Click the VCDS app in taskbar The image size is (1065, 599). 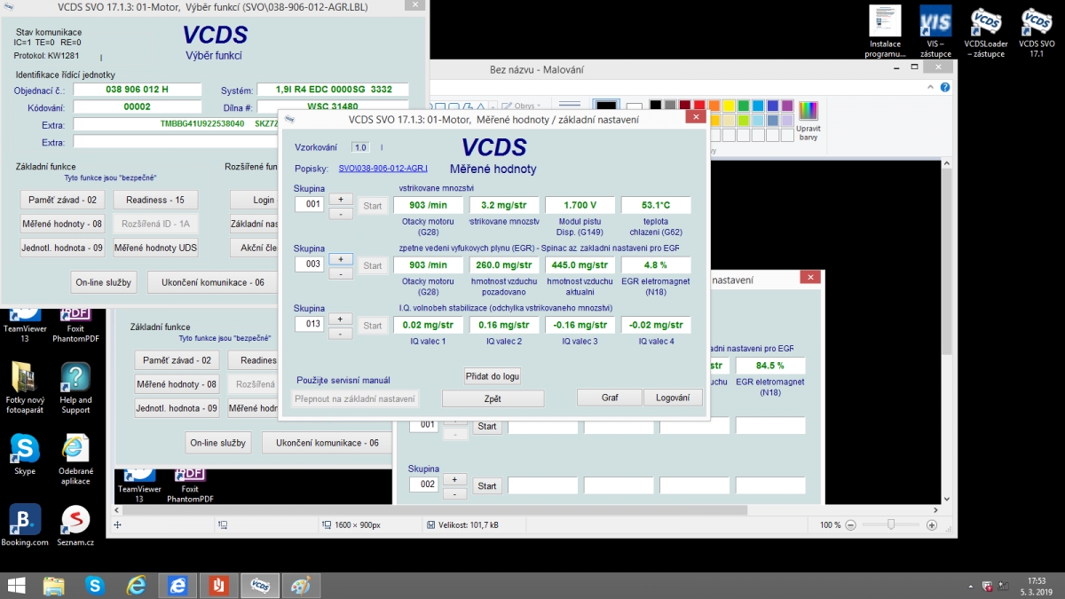pyautogui.click(x=260, y=585)
